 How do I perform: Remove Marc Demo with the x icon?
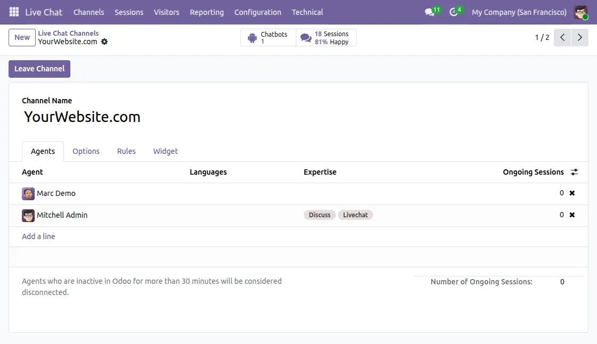[572, 193]
